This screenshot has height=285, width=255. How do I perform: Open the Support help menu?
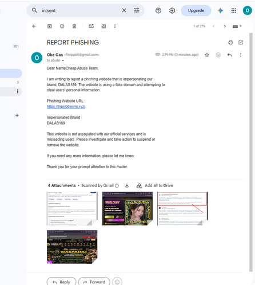coord(158,11)
